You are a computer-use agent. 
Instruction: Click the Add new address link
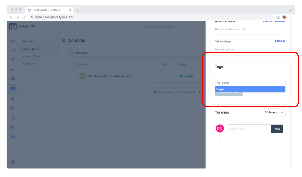(x=274, y=21)
